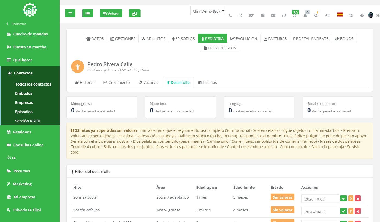Click the graduation cap training icon
This screenshot has height=222, width=380.
[251, 15]
